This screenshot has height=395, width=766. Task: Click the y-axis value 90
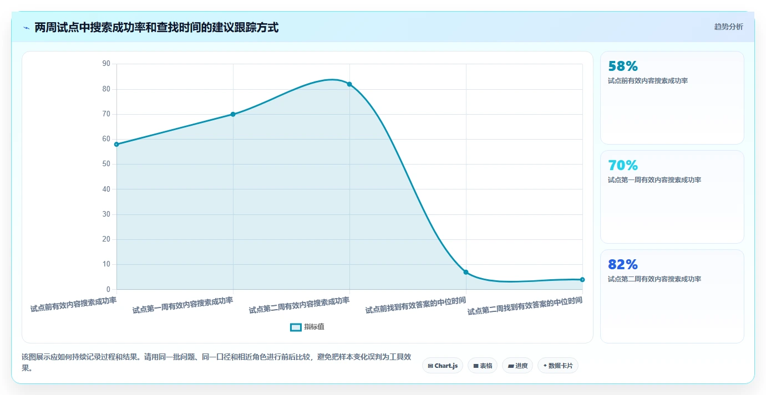106,64
